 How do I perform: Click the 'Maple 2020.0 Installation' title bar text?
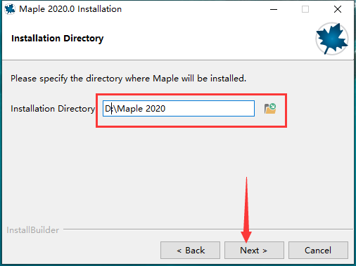click(70, 9)
